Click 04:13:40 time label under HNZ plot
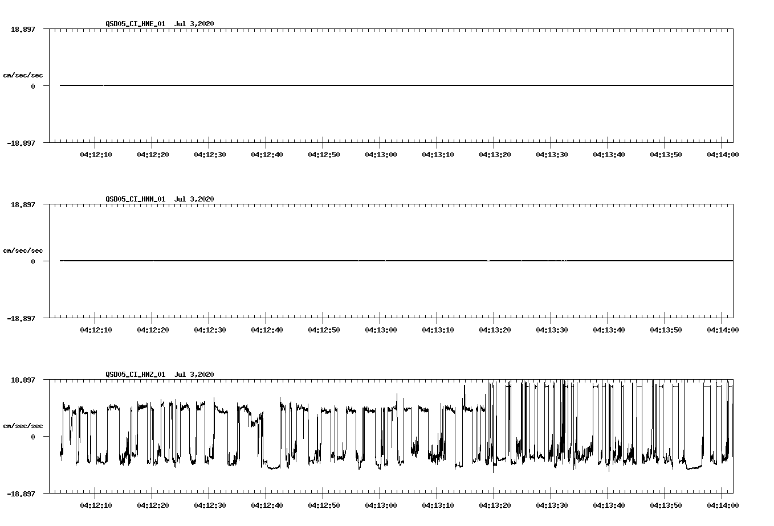 (x=609, y=506)
